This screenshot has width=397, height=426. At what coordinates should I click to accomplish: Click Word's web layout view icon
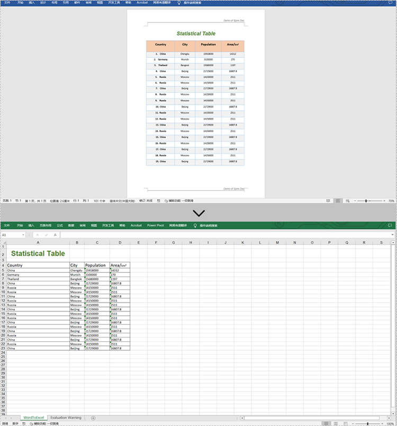348,201
